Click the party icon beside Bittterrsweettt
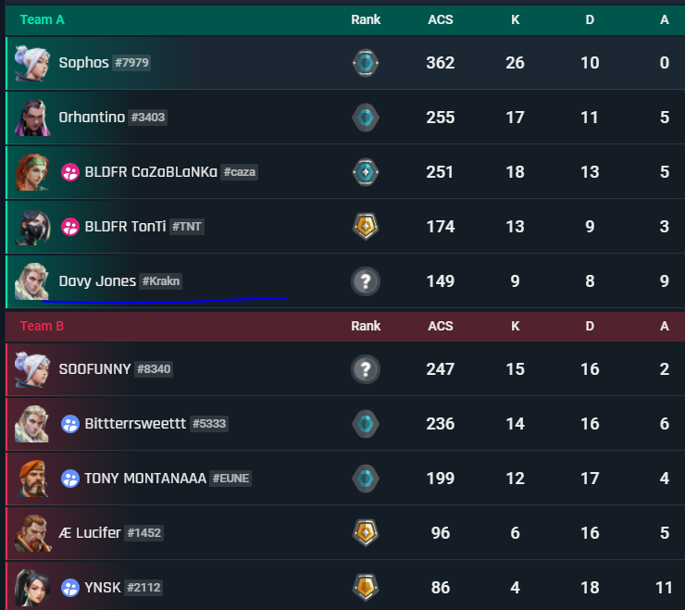 coord(69,424)
